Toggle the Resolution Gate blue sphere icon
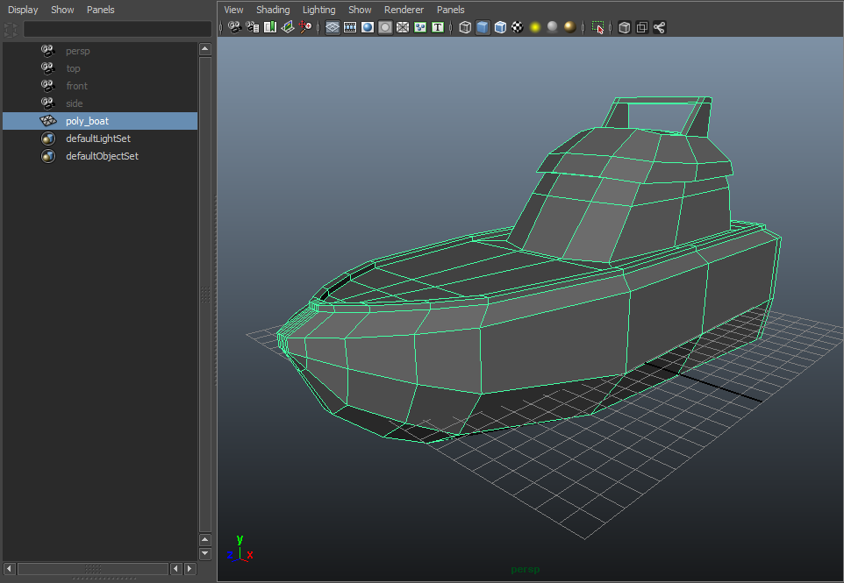This screenshot has height=583, width=844. [x=368, y=27]
